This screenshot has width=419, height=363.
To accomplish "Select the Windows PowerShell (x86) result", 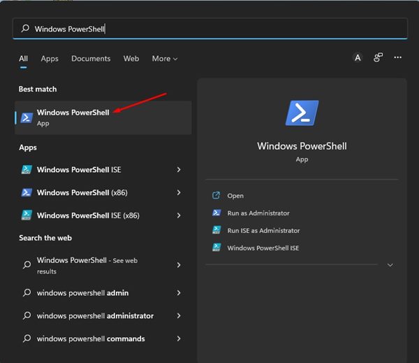I will tap(103, 192).
